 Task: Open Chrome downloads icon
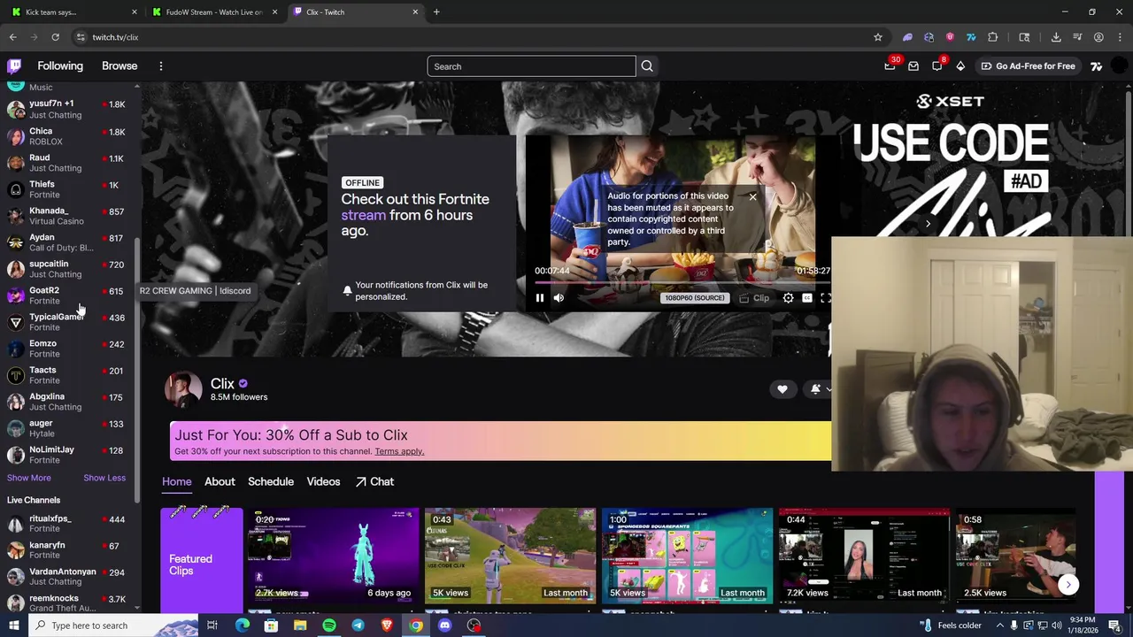coord(1056,37)
